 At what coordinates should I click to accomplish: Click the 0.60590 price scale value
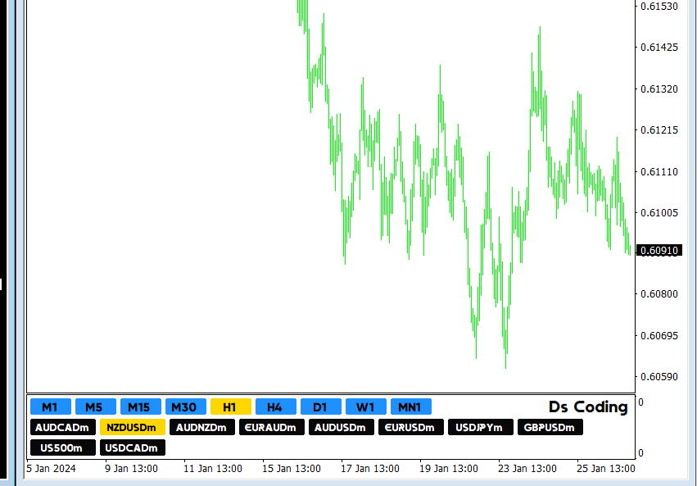coord(659,377)
